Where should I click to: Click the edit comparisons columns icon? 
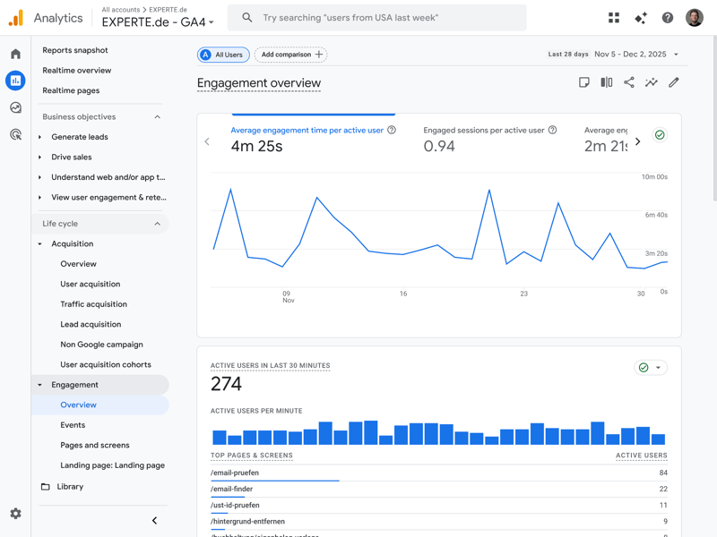click(607, 82)
